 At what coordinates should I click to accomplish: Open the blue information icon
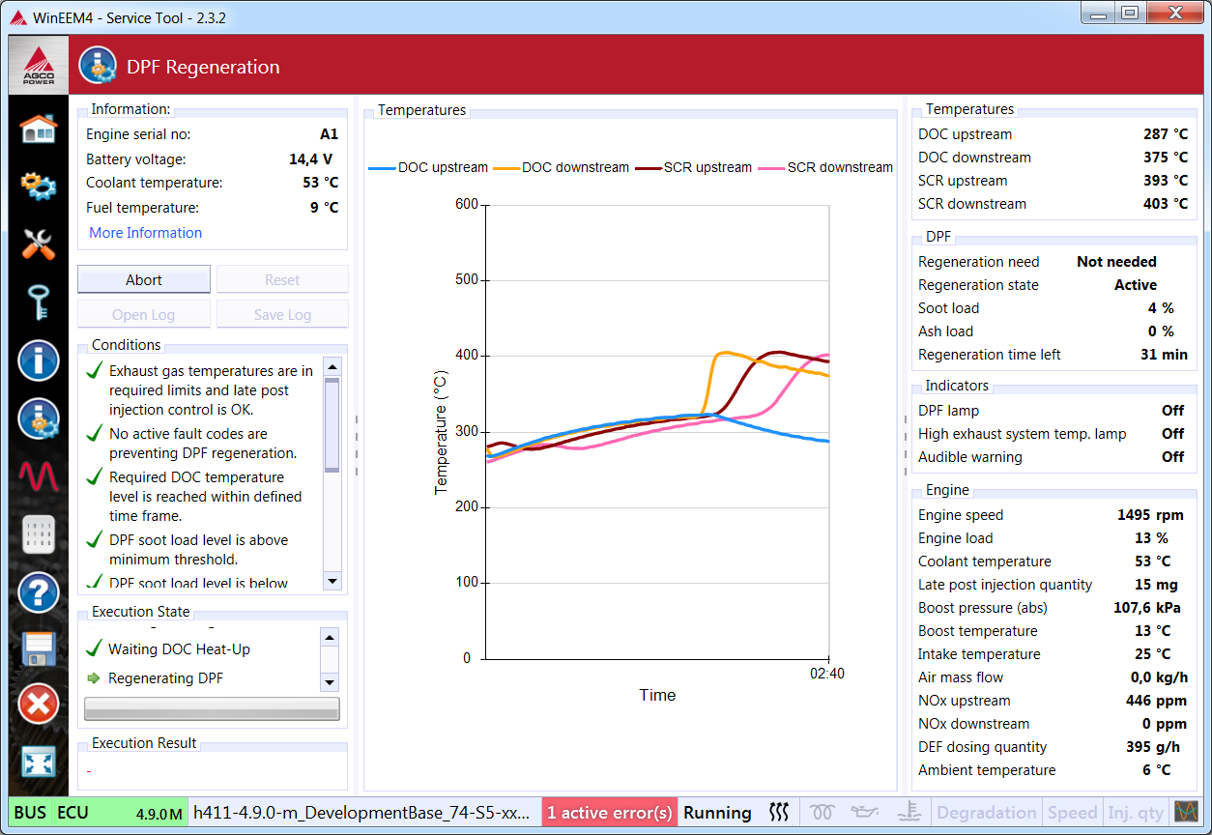click(x=39, y=360)
